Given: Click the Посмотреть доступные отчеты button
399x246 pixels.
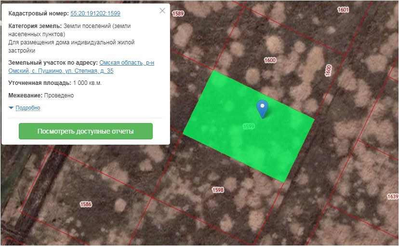Looking at the screenshot, I should click(x=86, y=131).
